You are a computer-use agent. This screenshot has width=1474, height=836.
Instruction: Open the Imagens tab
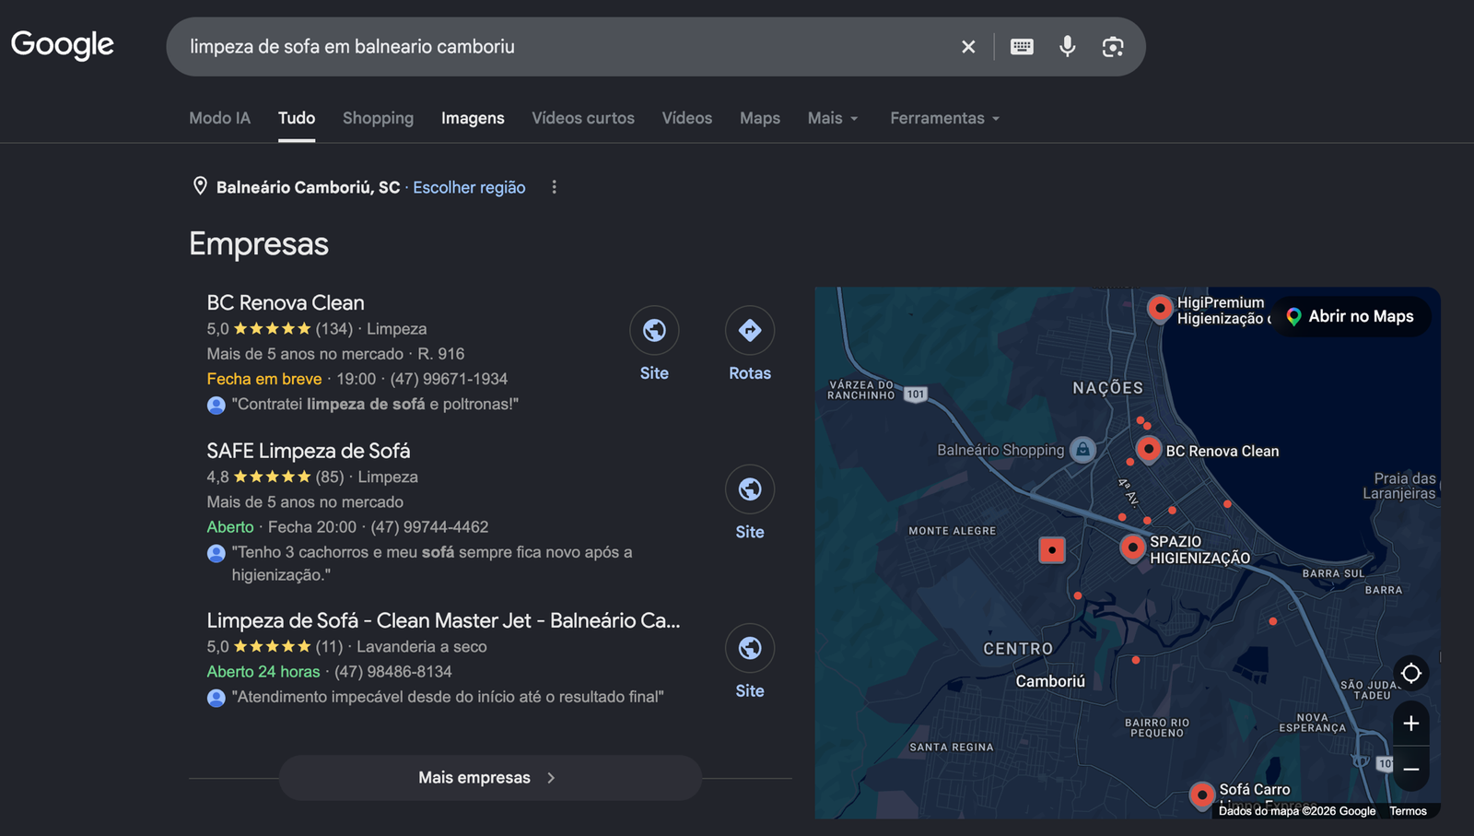tap(473, 118)
